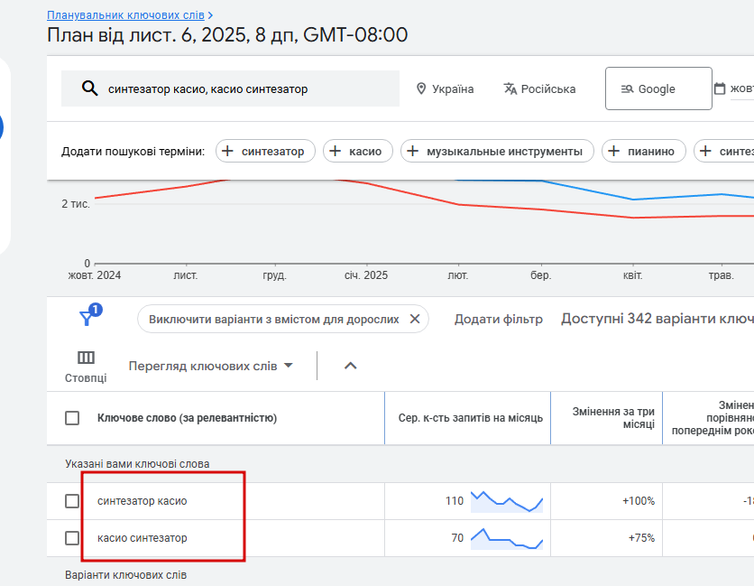Open the Стовпці columns icon
The image size is (754, 586).
[x=86, y=358]
